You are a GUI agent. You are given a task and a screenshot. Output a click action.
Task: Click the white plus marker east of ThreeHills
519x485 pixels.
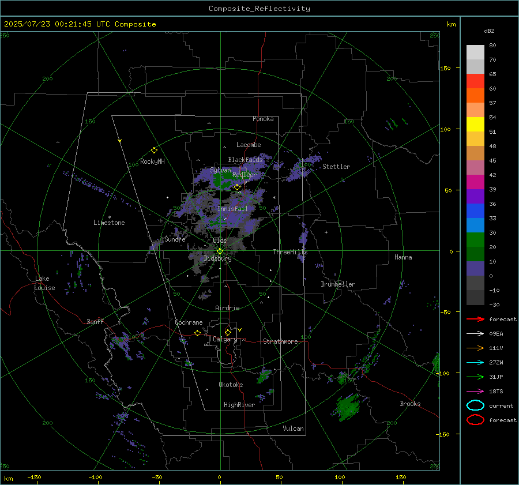click(326, 232)
